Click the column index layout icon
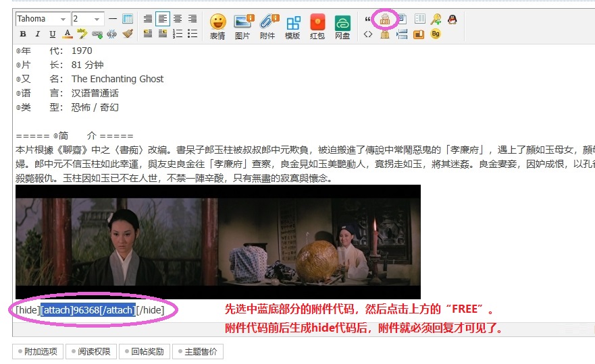This screenshot has height=364, width=595. [419, 19]
